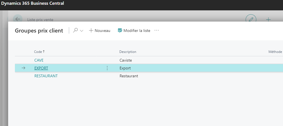The image size is (283, 126).
Task: Expand the search dropdown chevron
Action: point(81,31)
